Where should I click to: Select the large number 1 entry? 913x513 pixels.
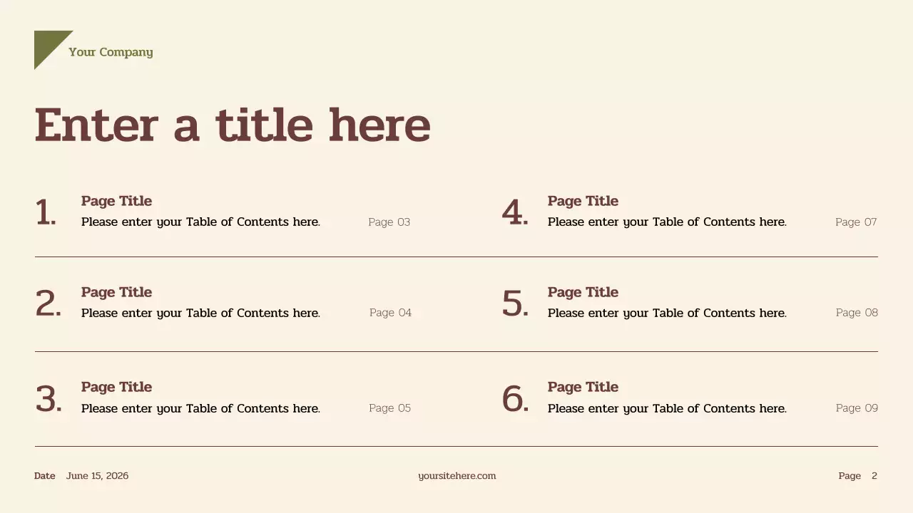click(46, 213)
